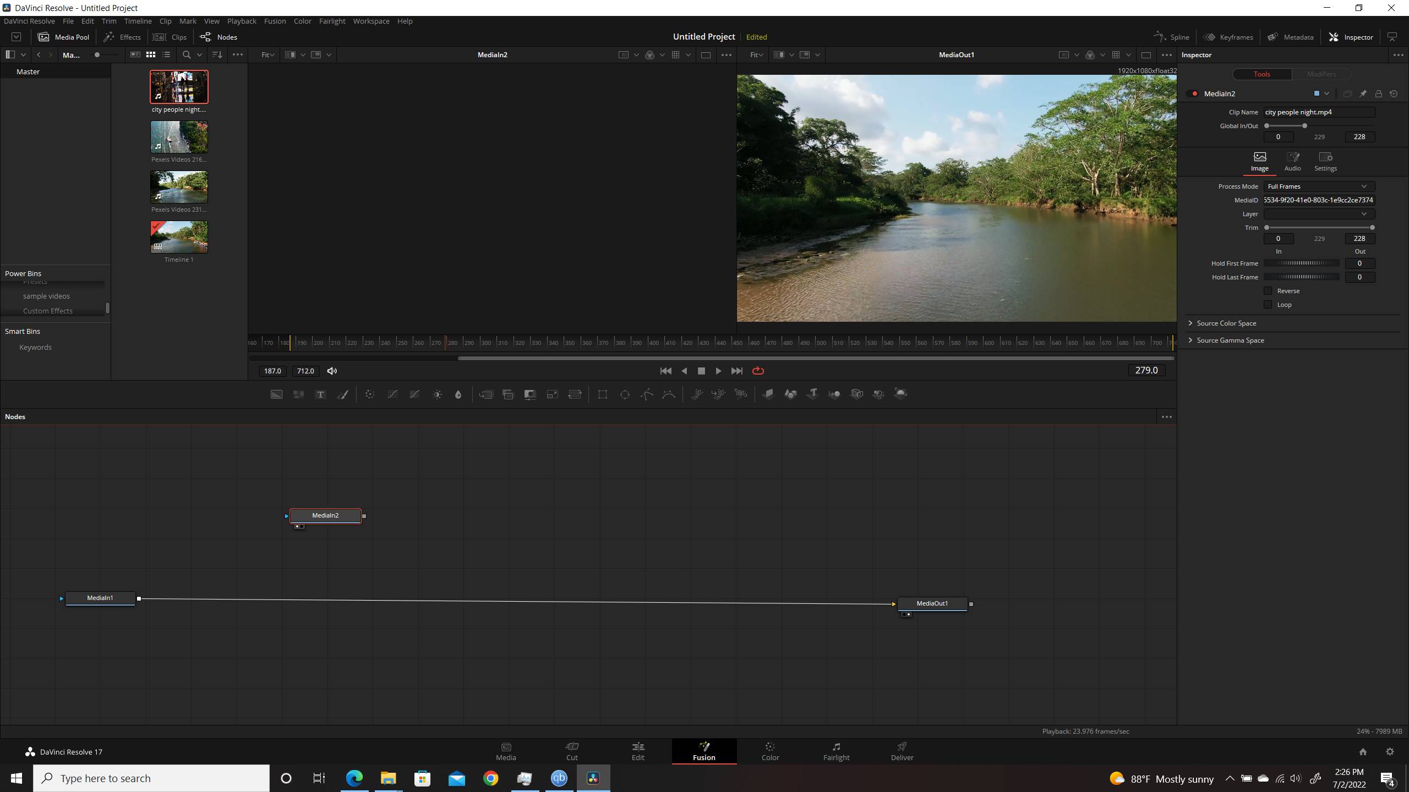Add a Merge node from toolbar
Image resolution: width=1409 pixels, height=792 pixels.
click(x=486, y=394)
